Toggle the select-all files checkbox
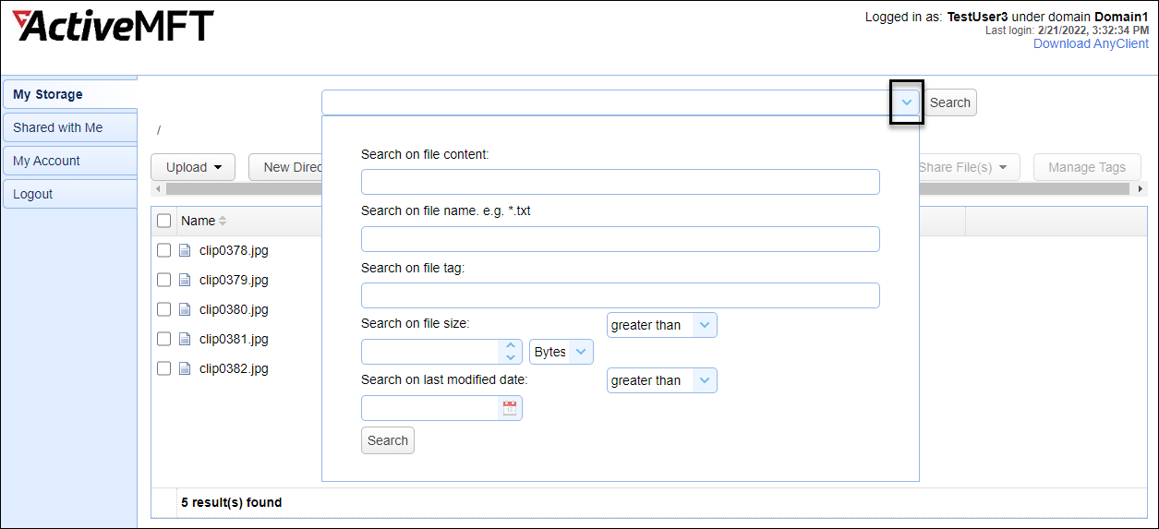 pos(164,221)
